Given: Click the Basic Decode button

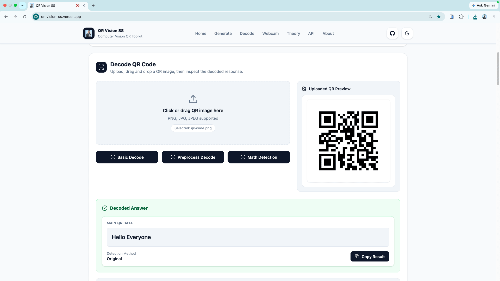Looking at the screenshot, I should pyautogui.click(x=127, y=157).
